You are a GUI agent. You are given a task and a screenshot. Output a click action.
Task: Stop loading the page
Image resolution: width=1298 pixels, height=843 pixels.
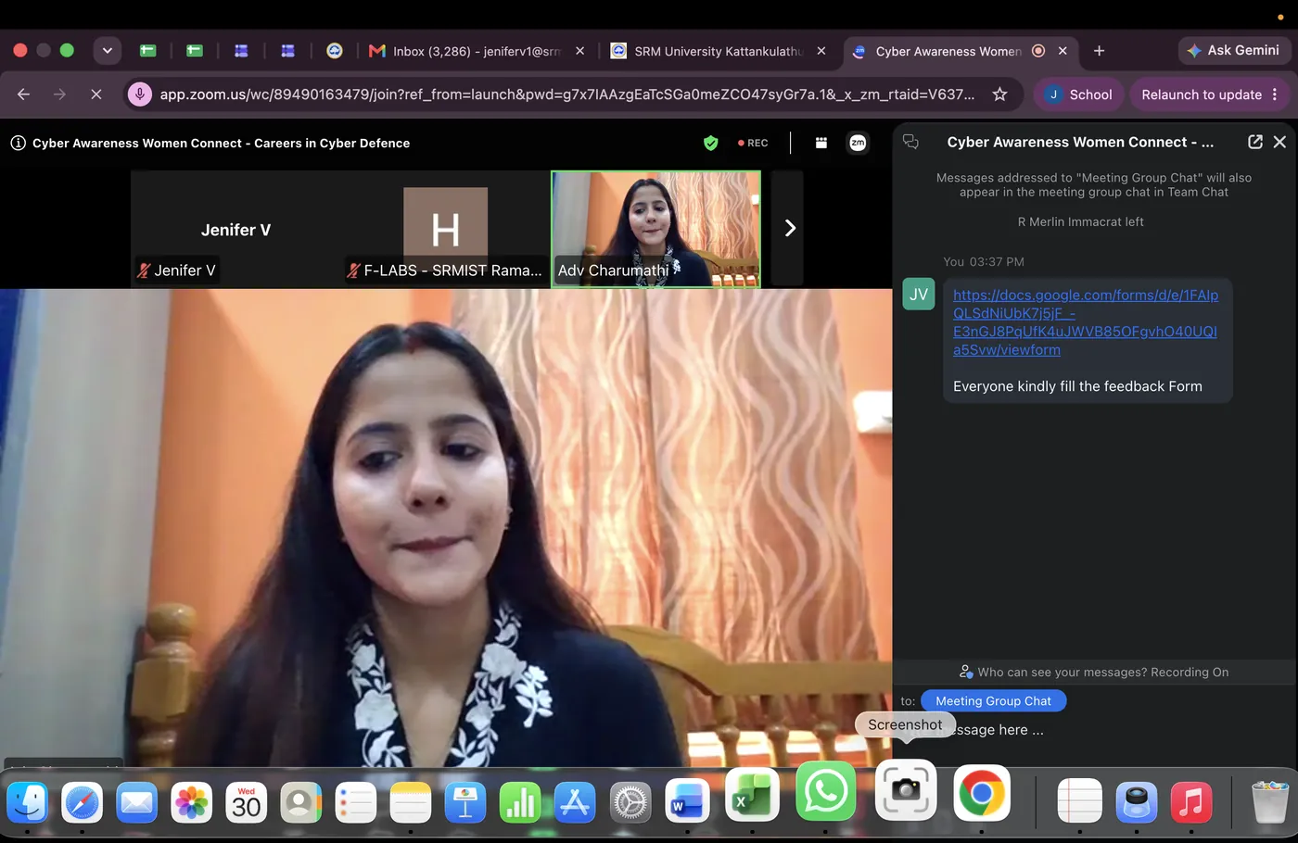(95, 94)
